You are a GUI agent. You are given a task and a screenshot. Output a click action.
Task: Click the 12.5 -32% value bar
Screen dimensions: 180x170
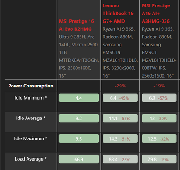[x=159, y=138]
